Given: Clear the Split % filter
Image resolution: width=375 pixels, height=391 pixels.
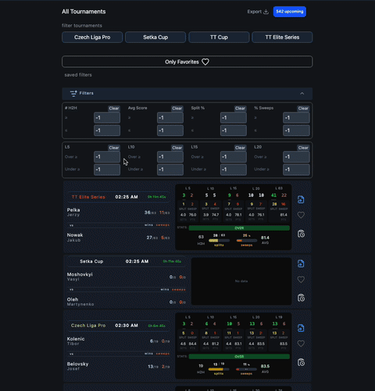Looking at the screenshot, I should click(x=240, y=108).
